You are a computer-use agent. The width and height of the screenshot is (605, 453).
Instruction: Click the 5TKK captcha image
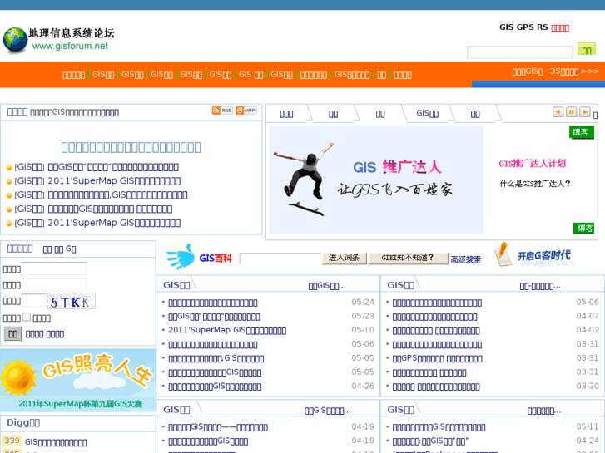[71, 301]
